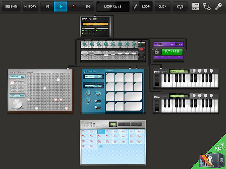Open the HISTORY panel

tap(30, 6)
